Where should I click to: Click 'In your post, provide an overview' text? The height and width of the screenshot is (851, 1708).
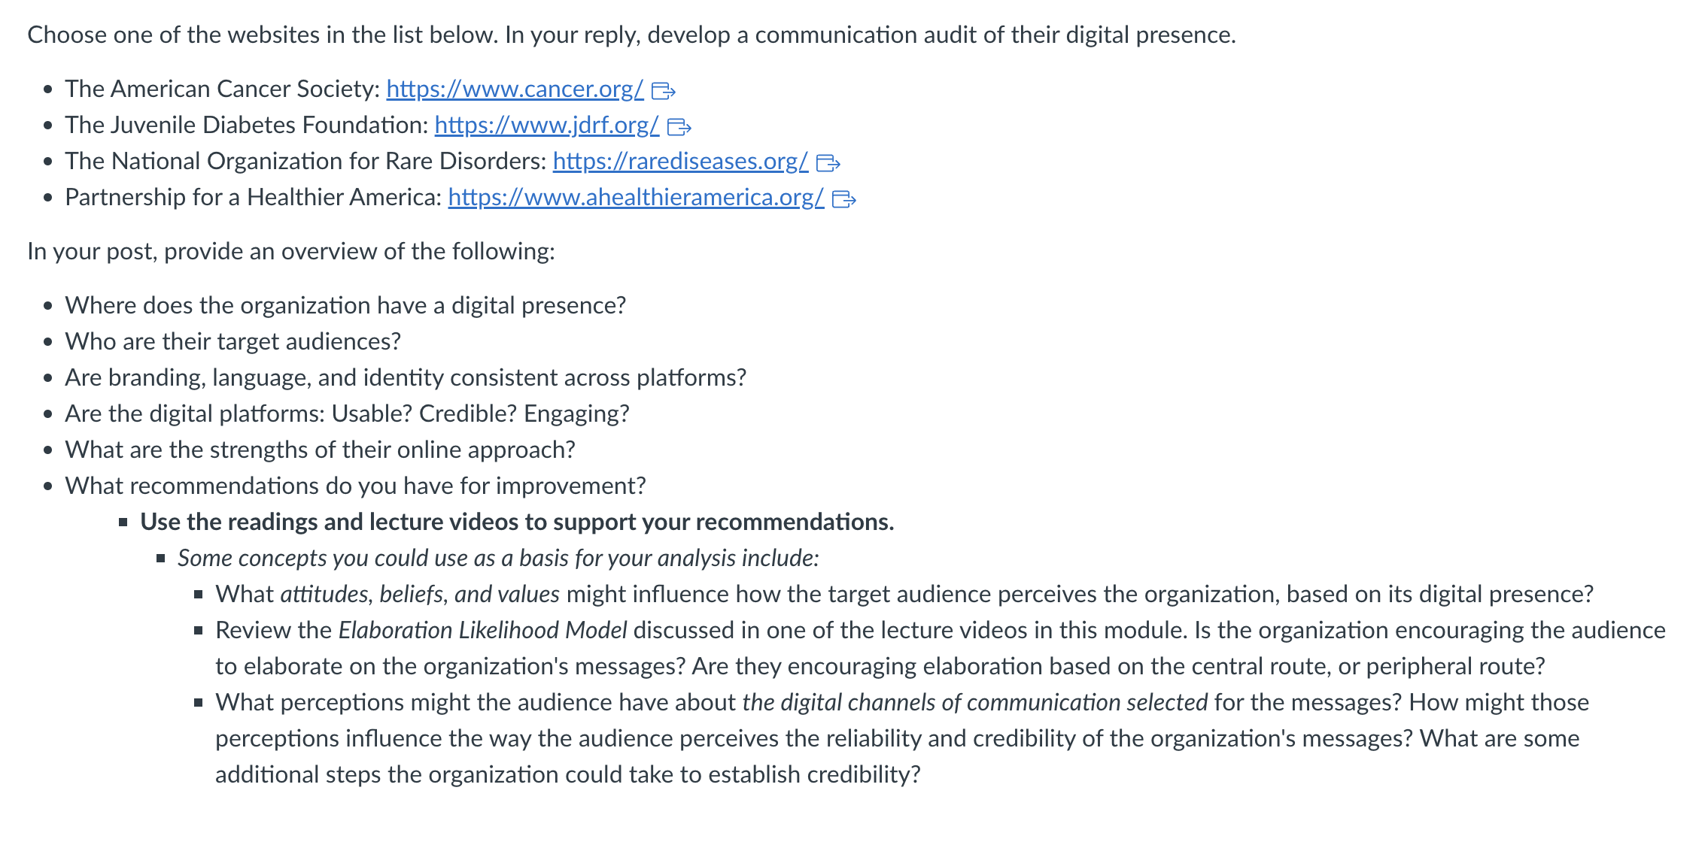click(291, 252)
